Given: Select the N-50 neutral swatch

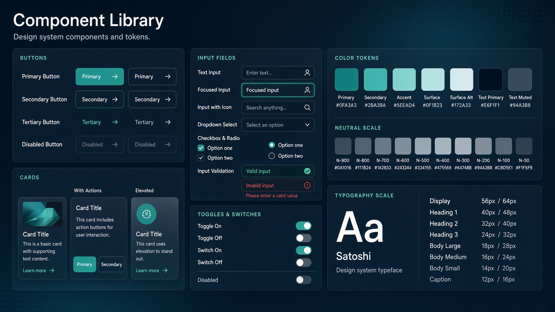Looking at the screenshot, I should tap(524, 146).
